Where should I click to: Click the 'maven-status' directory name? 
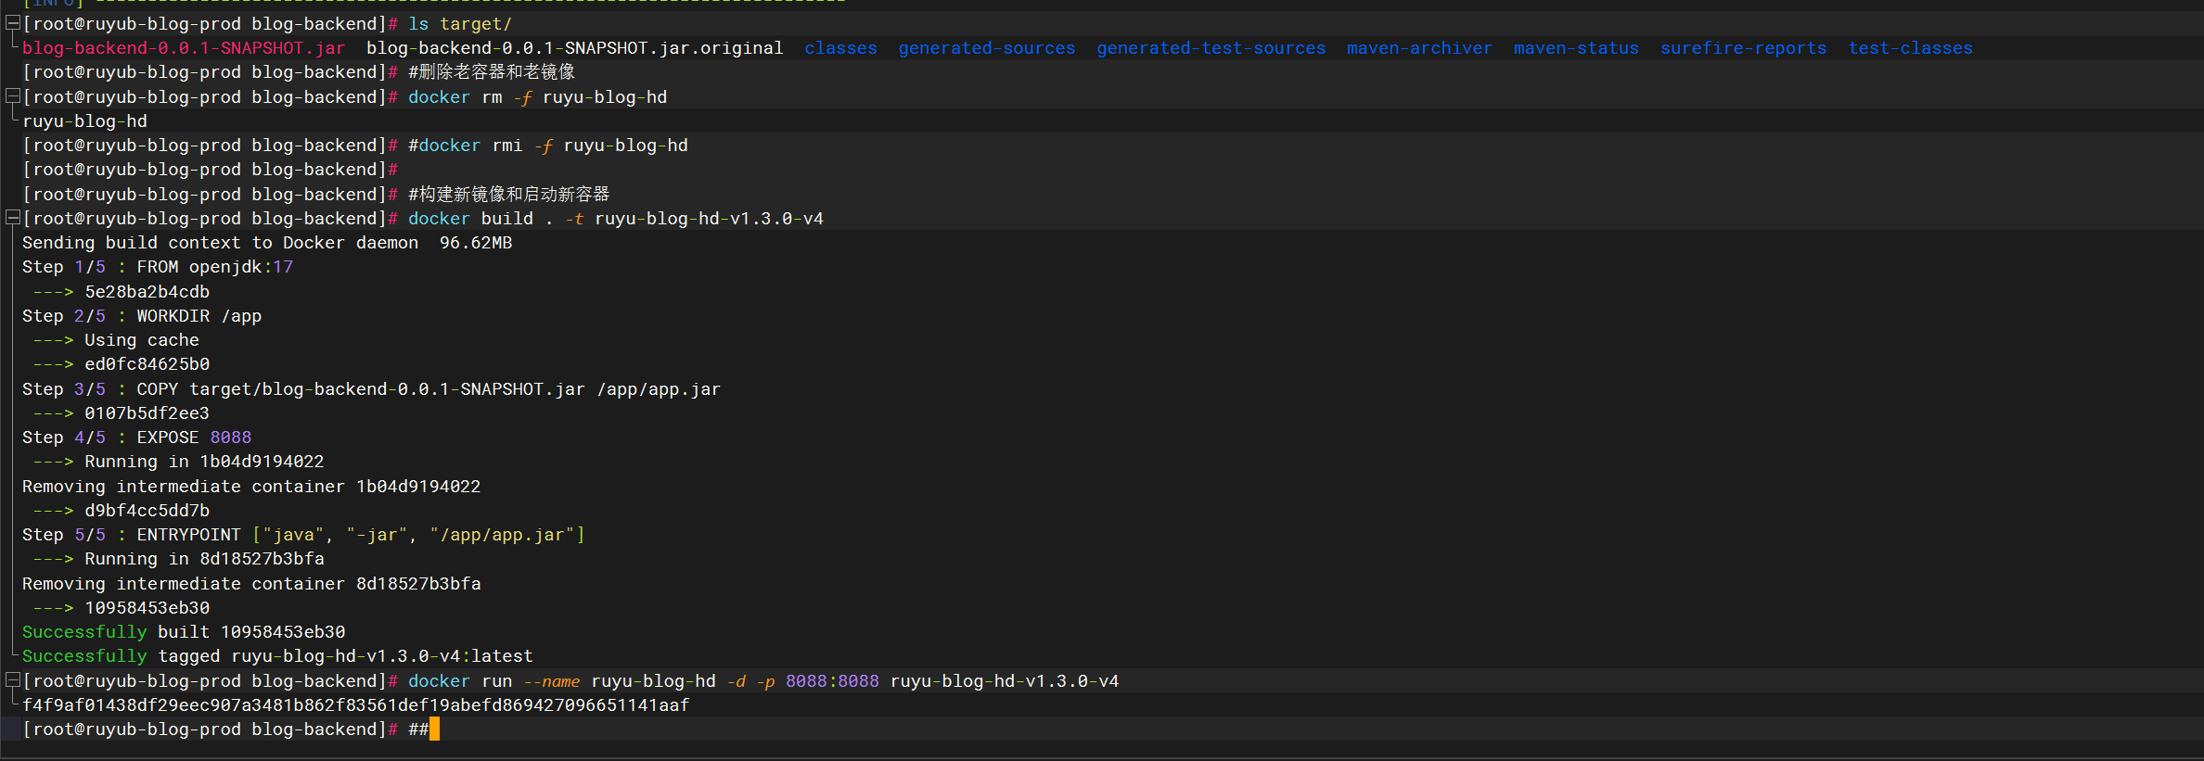(1576, 48)
